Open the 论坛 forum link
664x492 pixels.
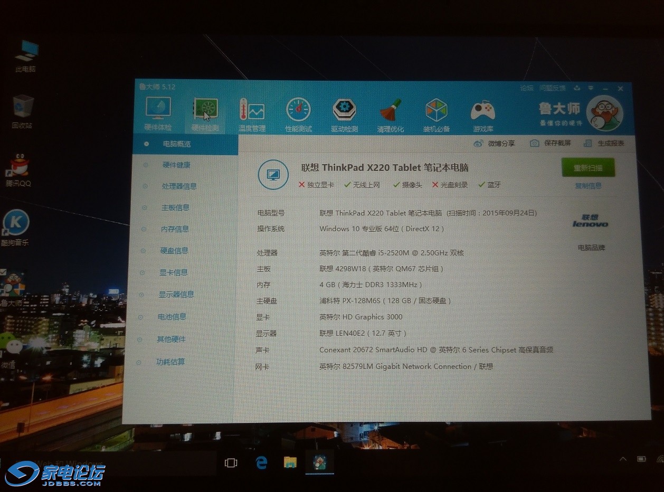coord(527,88)
